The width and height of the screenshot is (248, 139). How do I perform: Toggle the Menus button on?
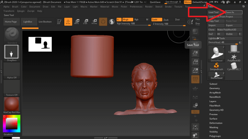coord(188,2)
